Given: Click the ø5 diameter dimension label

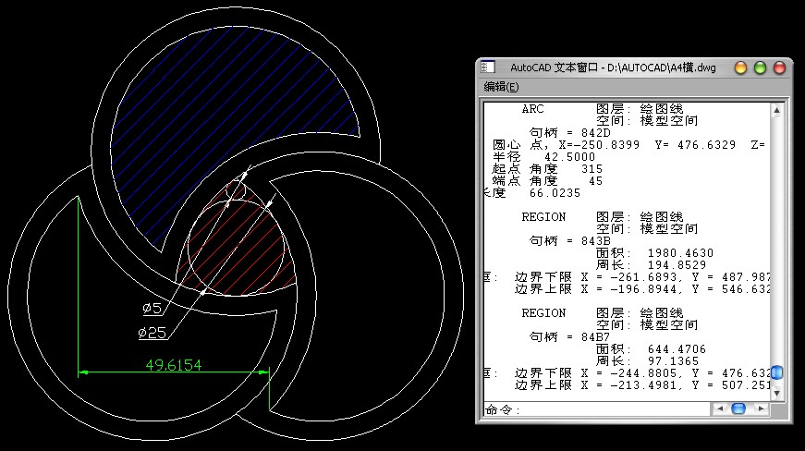Looking at the screenshot, I should [x=152, y=308].
